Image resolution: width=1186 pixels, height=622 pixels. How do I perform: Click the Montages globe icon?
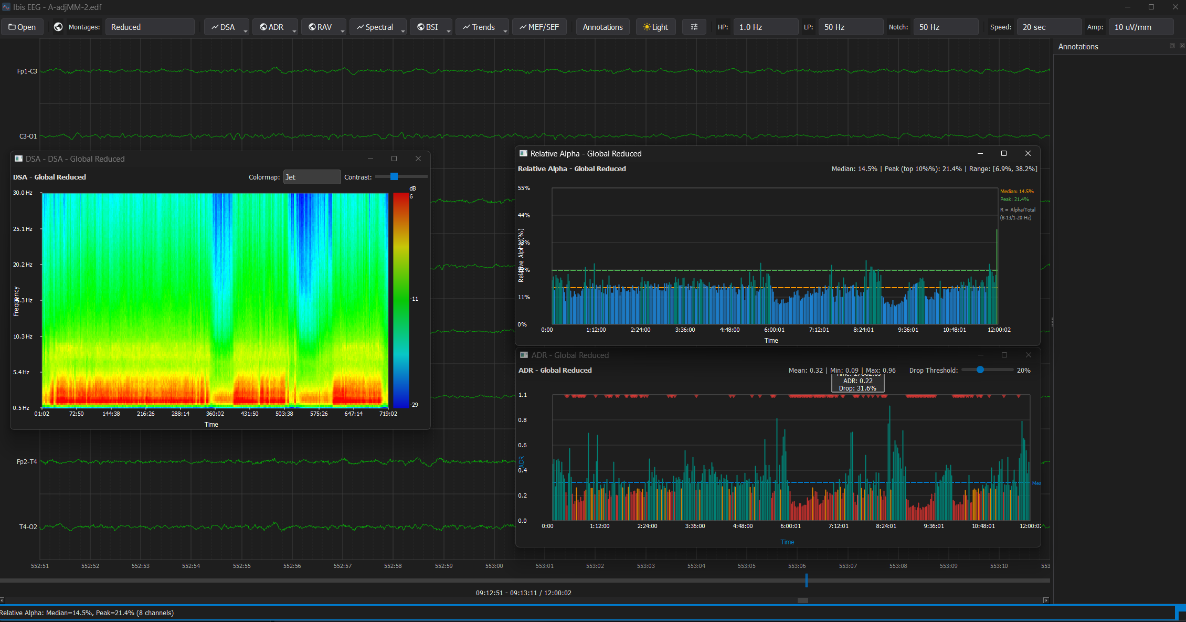[58, 27]
